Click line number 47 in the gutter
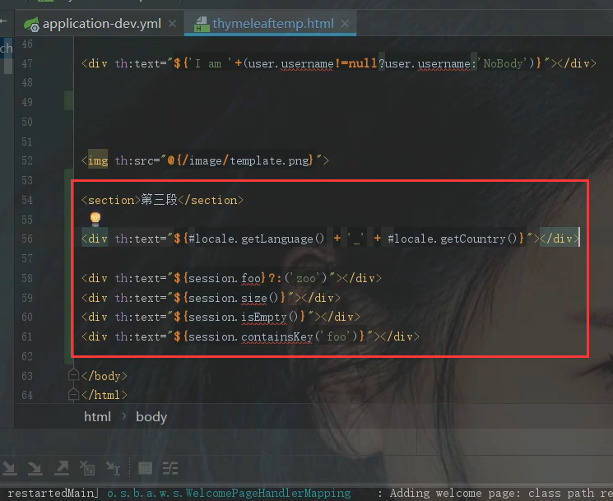The height and width of the screenshot is (501, 613). pos(27,63)
